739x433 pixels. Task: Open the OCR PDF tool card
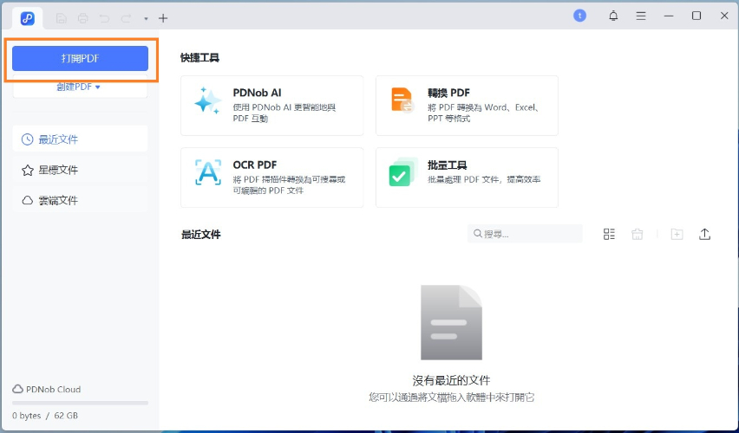coord(272,178)
